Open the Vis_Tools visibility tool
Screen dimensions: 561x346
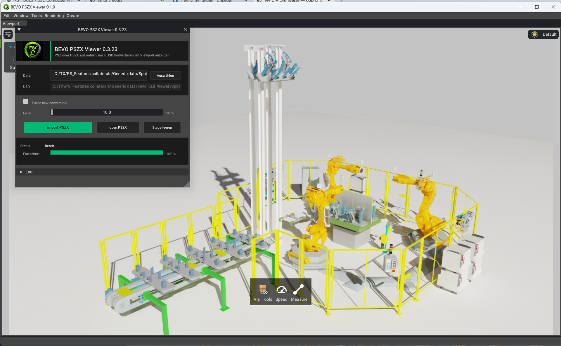click(263, 292)
